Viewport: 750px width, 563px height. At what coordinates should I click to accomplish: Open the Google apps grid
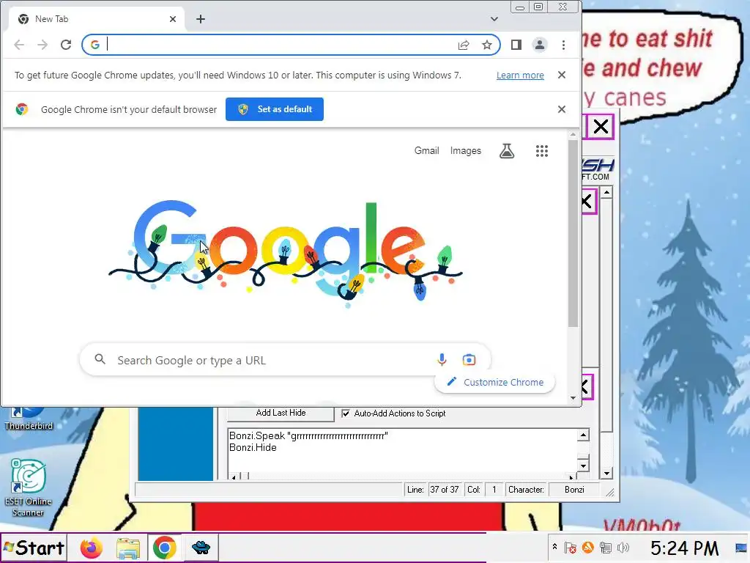pos(542,151)
